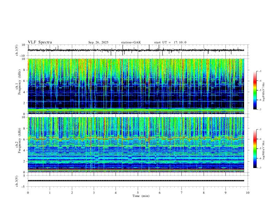Click the "-5" tick of ch.3(V) axis

pos(24,187)
